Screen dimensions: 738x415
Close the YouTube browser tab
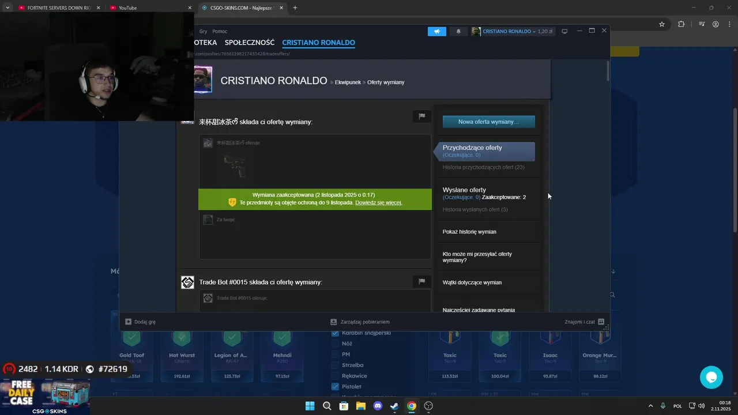(x=190, y=8)
